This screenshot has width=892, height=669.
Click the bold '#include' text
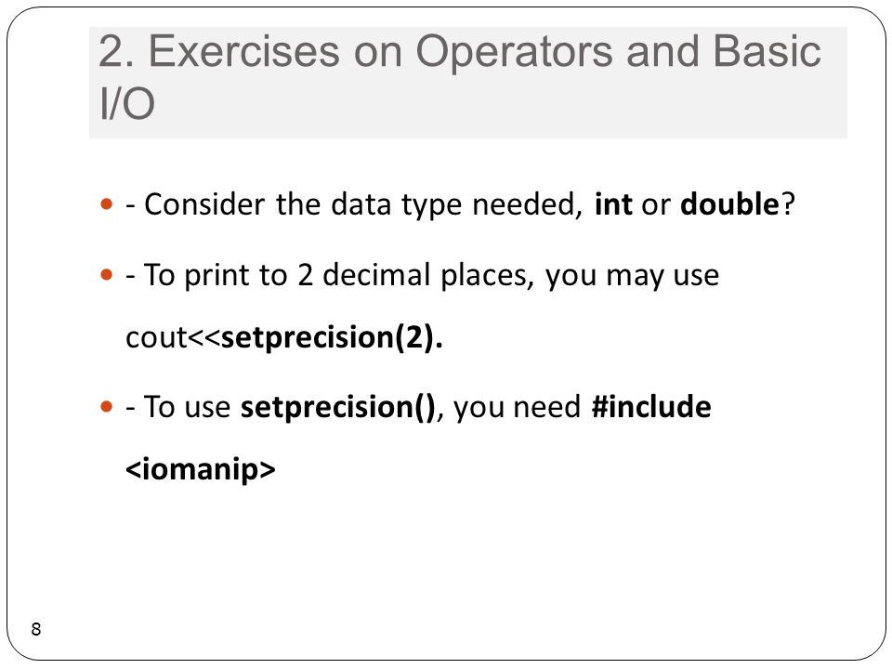pyautogui.click(x=651, y=407)
